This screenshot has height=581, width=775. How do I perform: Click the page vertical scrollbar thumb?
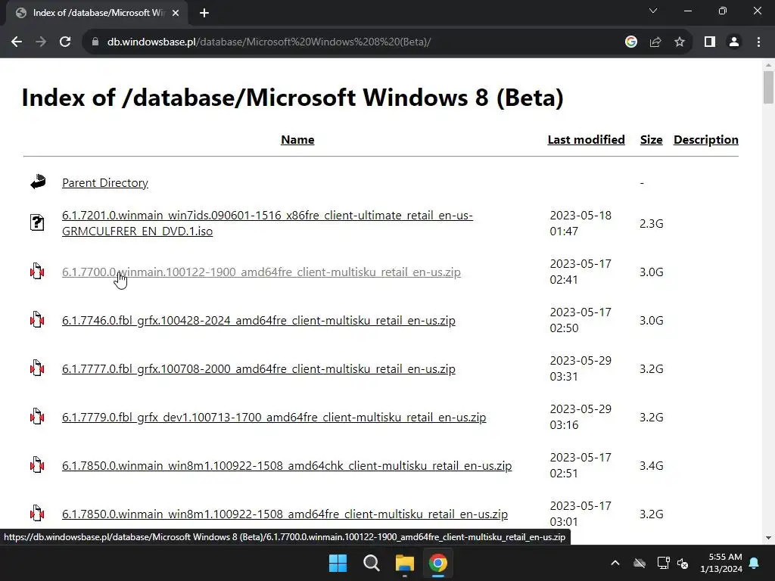coord(768,88)
